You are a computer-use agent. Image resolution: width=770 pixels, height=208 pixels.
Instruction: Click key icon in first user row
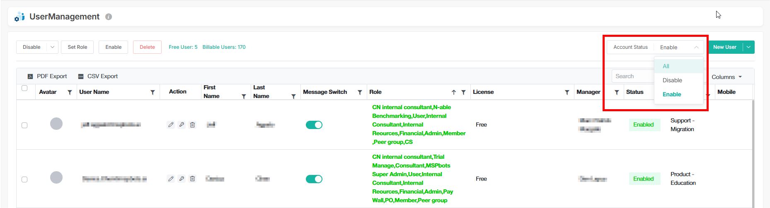pos(182,125)
